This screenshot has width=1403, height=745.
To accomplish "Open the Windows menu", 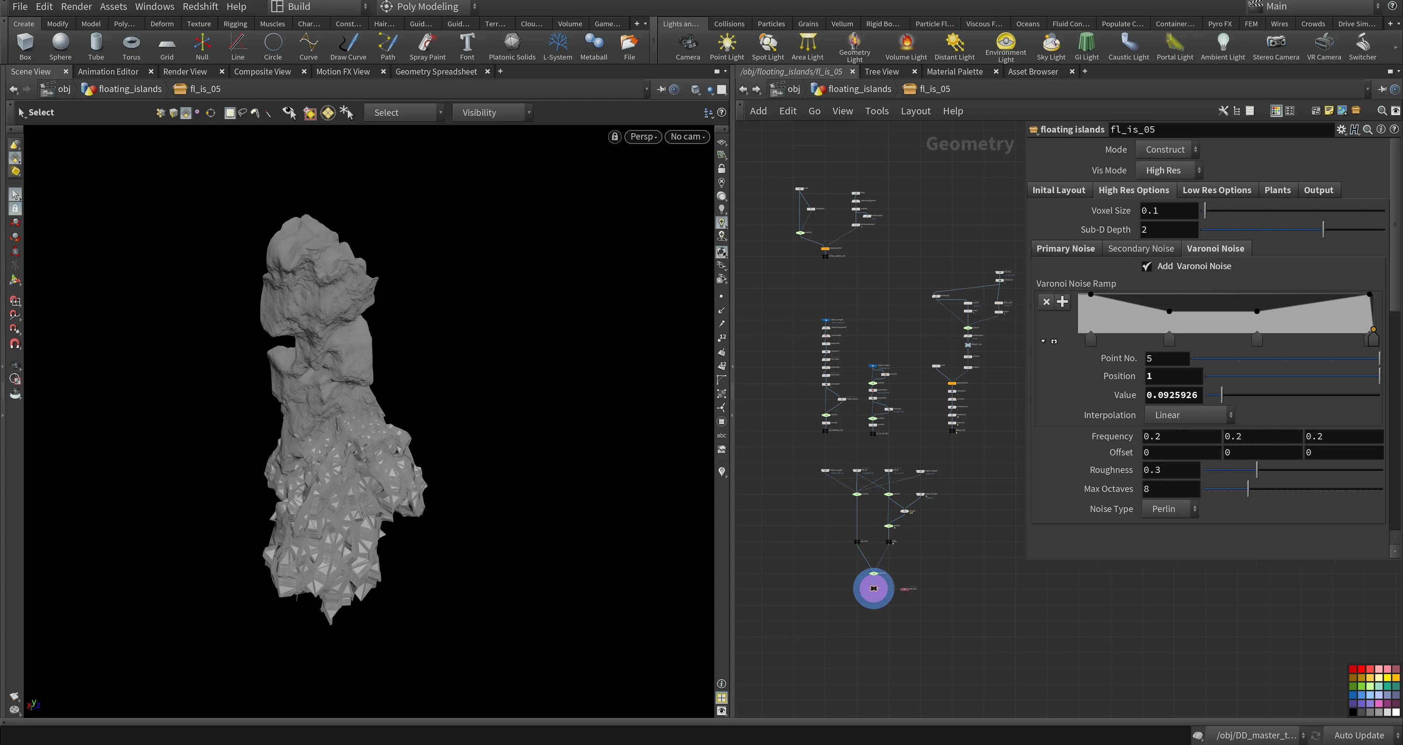I will 155,7.
